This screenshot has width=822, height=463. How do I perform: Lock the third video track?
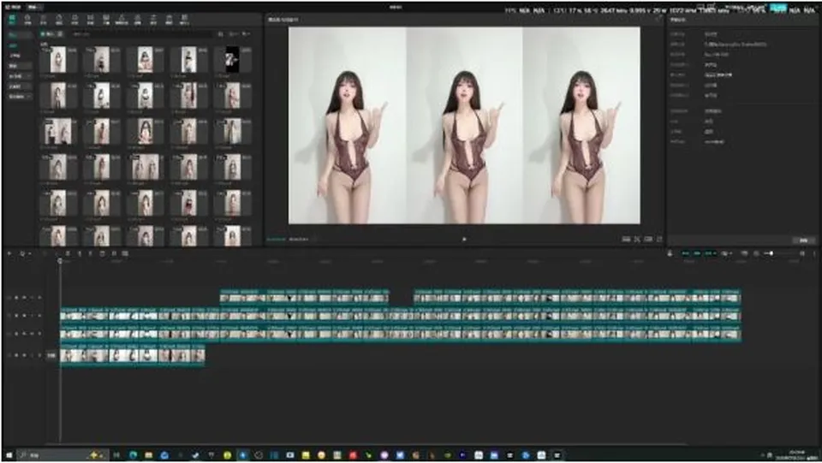[16, 334]
